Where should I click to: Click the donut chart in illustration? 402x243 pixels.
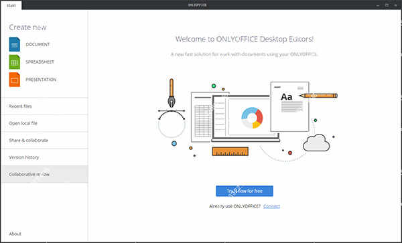pos(252,118)
